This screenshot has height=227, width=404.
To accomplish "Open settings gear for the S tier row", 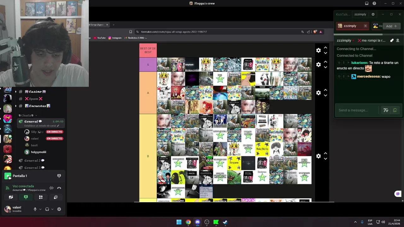I will pyautogui.click(x=318, y=64).
